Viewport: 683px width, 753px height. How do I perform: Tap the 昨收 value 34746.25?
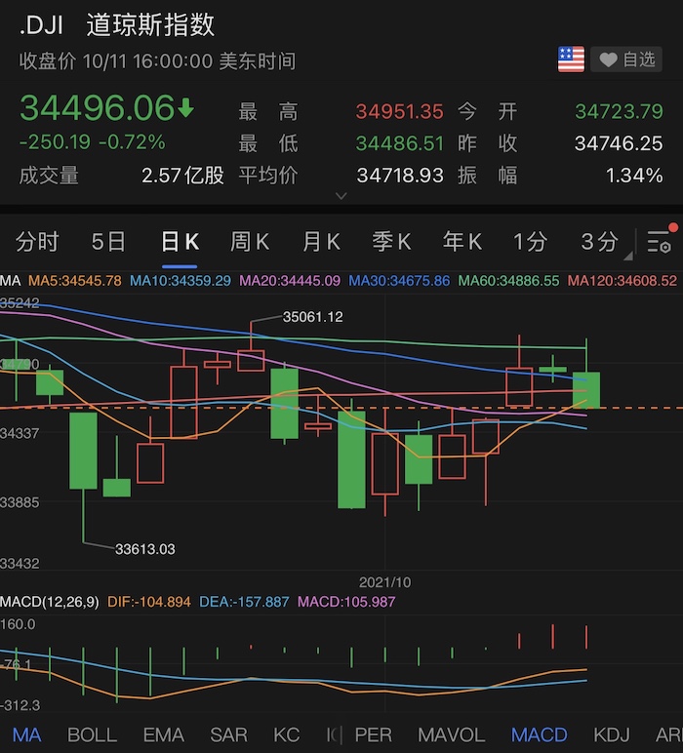pyautogui.click(x=620, y=143)
